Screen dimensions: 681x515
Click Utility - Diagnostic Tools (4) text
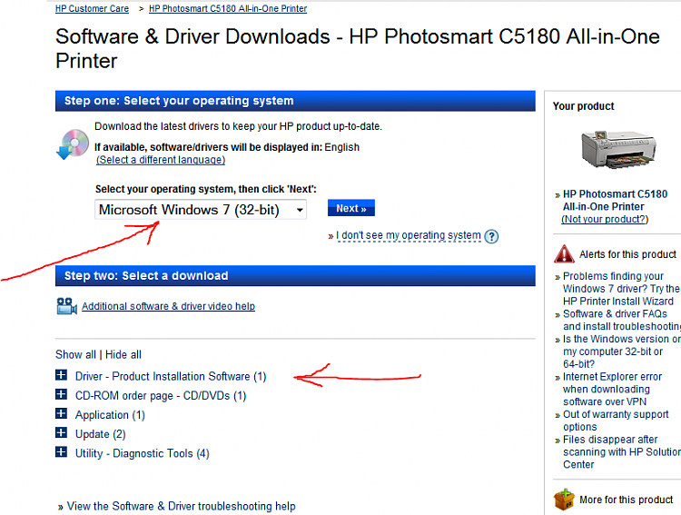[142, 453]
